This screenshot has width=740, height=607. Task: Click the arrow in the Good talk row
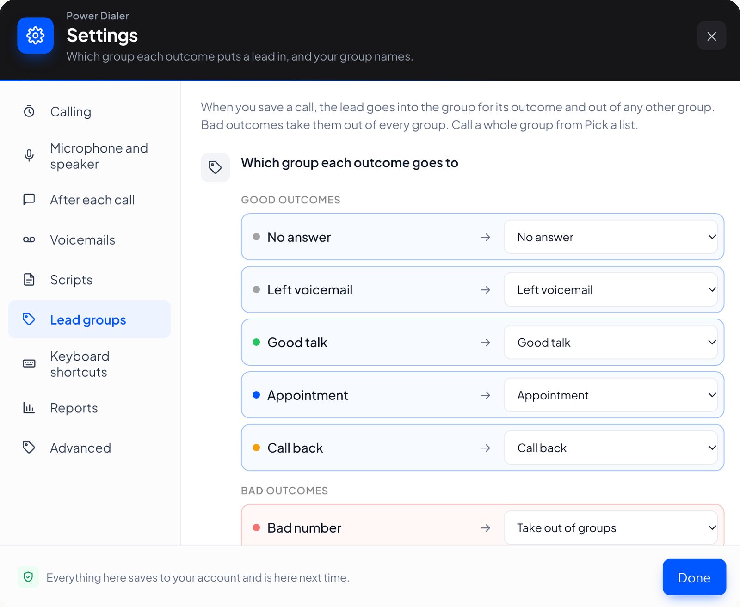pos(485,343)
